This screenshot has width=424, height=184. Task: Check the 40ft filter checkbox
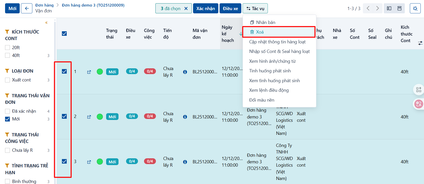(8, 55)
